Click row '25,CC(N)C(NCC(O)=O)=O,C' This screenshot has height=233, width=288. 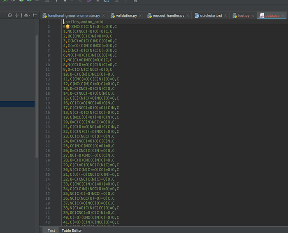(89, 146)
